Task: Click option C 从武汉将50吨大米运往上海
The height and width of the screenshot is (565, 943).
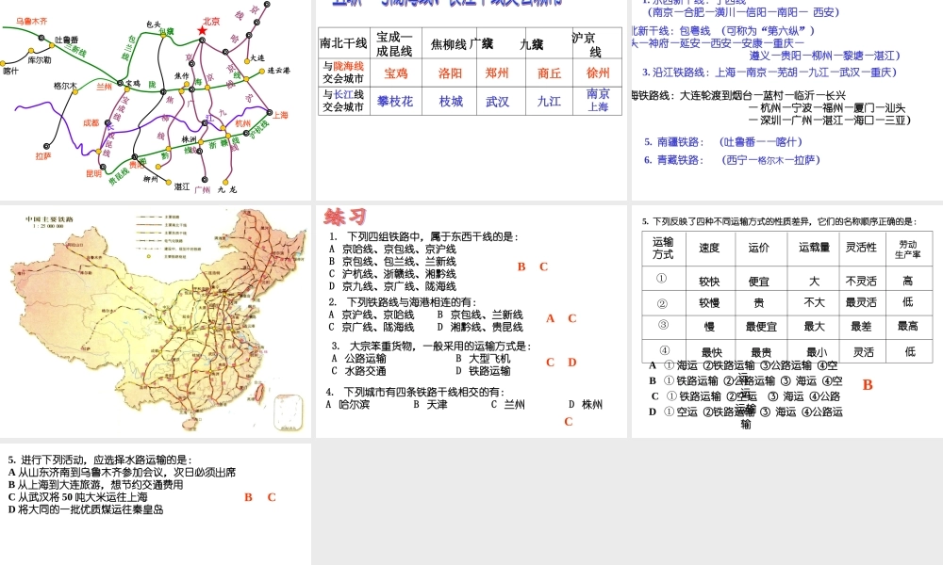Action: (x=77, y=497)
